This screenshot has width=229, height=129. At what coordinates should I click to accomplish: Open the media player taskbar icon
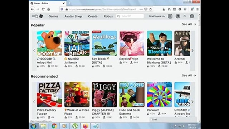point(64,126)
